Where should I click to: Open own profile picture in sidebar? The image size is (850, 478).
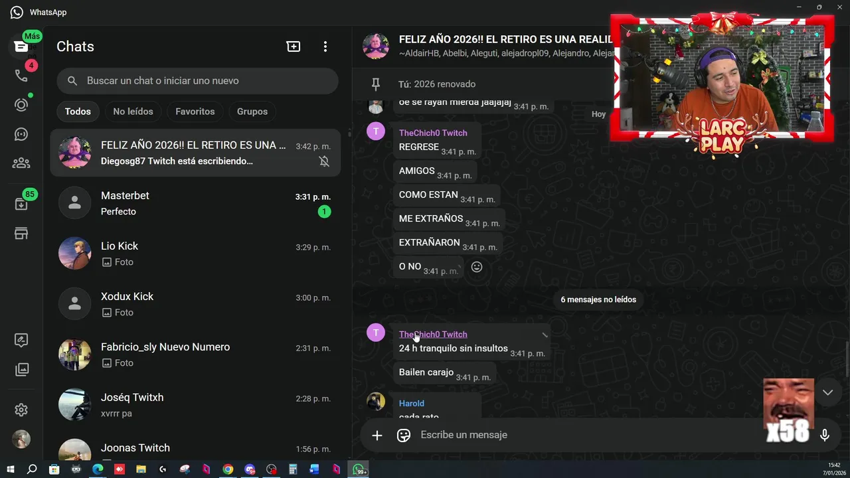click(21, 439)
